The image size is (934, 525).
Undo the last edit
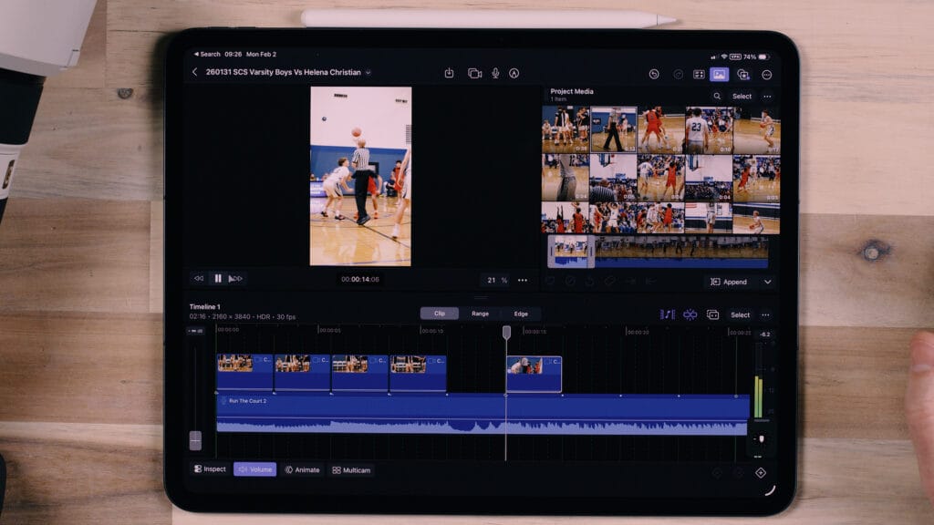click(655, 74)
